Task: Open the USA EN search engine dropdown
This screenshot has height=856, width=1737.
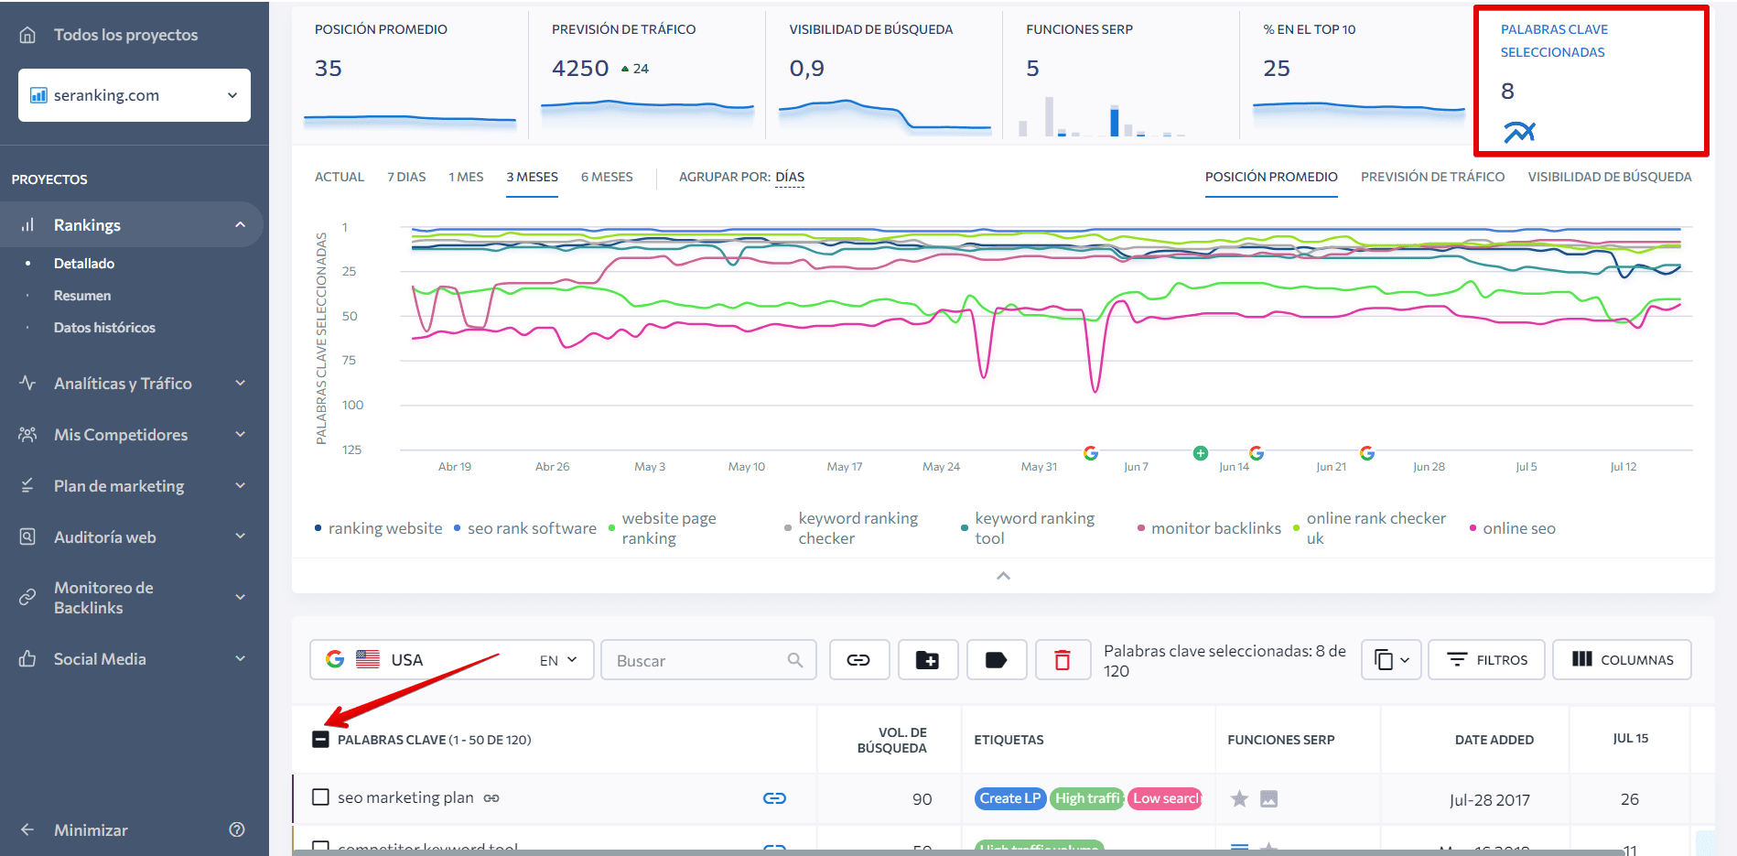Action: click(452, 660)
